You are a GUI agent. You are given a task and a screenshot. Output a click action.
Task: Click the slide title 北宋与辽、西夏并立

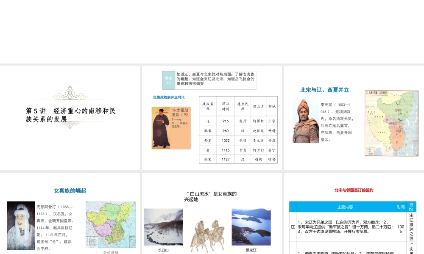pos(324,90)
